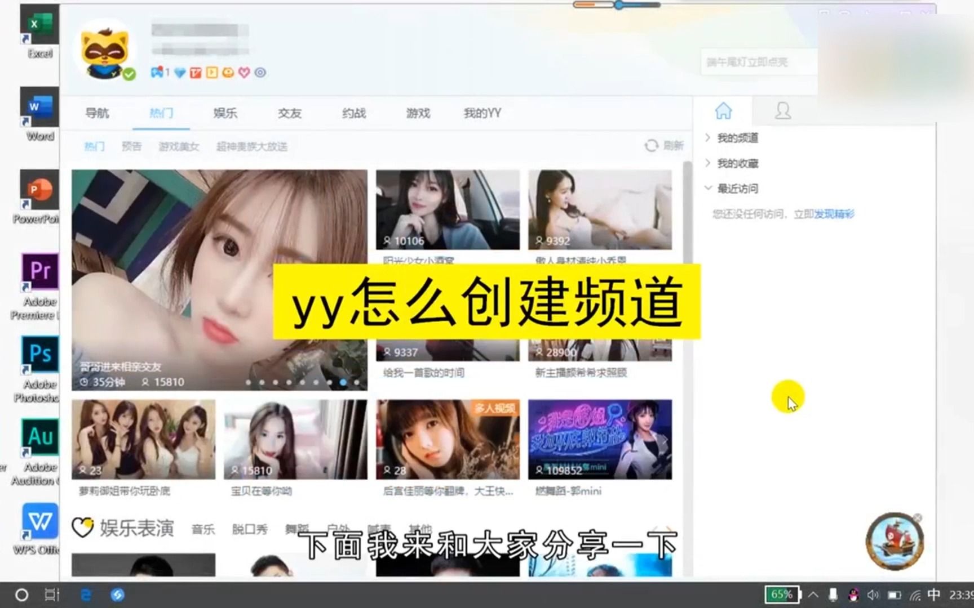This screenshot has width=974, height=608.
Task: Click the 发现精彩 link
Action: coord(834,214)
